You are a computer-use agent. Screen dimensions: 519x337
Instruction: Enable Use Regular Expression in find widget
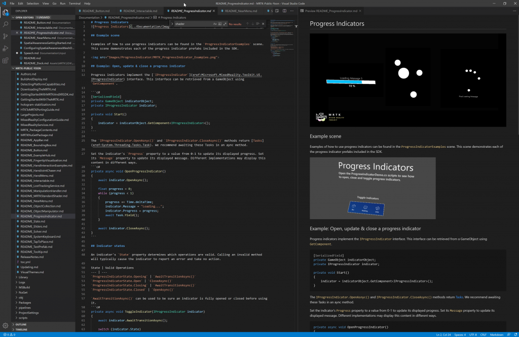coord(225,24)
